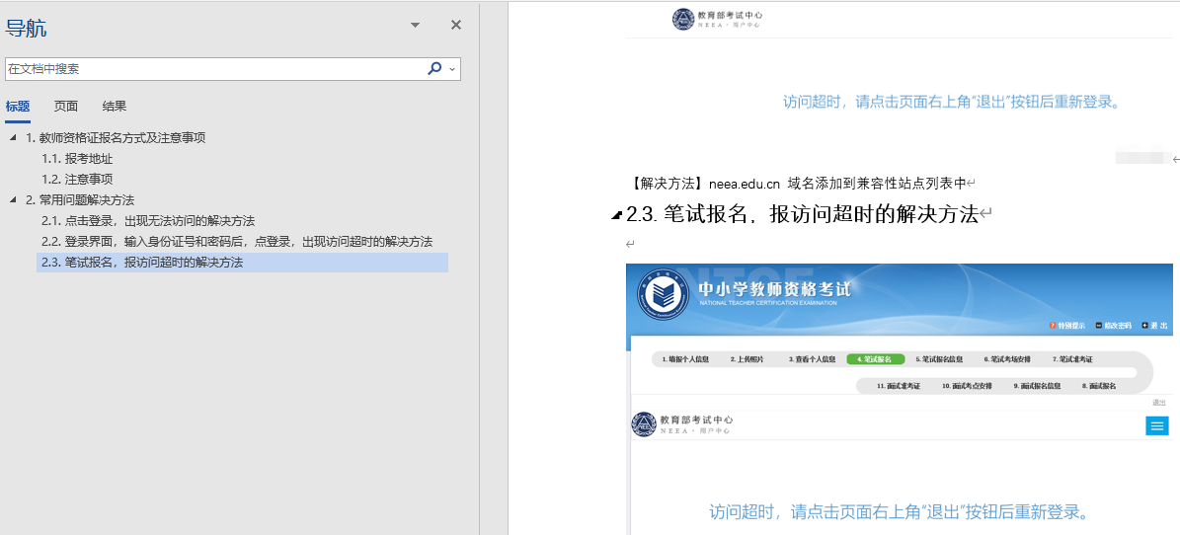Switch to the 结果 tab
This screenshot has height=535, width=1180.
(115, 106)
